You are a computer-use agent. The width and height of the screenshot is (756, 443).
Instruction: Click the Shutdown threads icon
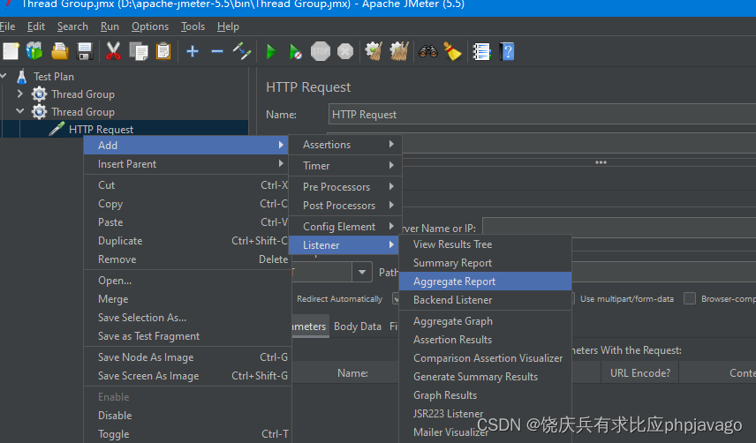[x=345, y=51]
